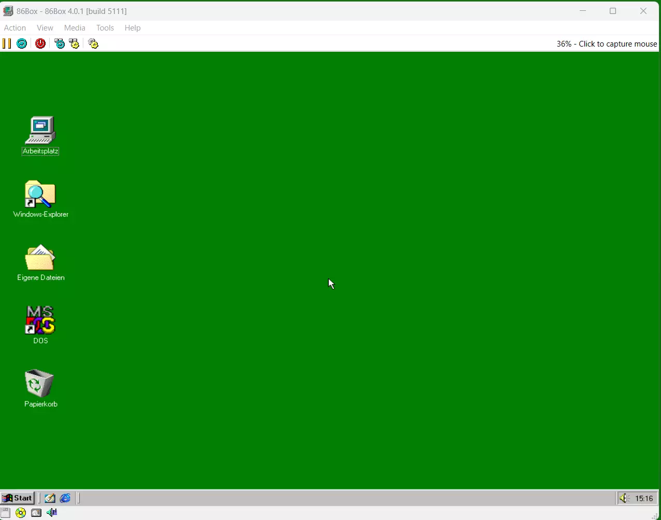The height and width of the screenshot is (520, 661).
Task: Select the Arbeitsplatz desktop icon
Action: (x=40, y=130)
